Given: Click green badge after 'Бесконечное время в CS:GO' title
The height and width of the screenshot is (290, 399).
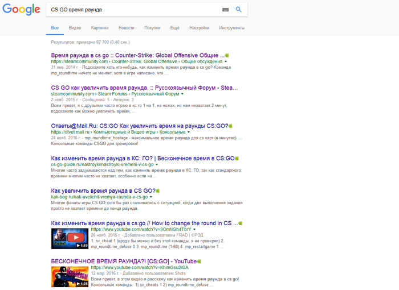Looking at the screenshot, I should coord(237,159).
